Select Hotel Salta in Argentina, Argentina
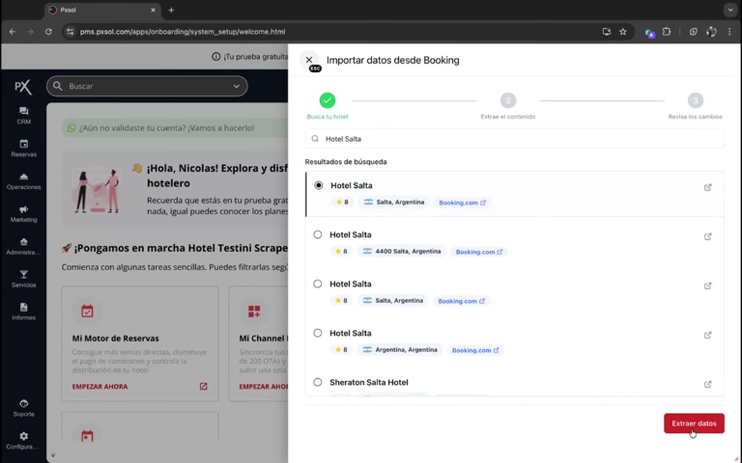 318,333
